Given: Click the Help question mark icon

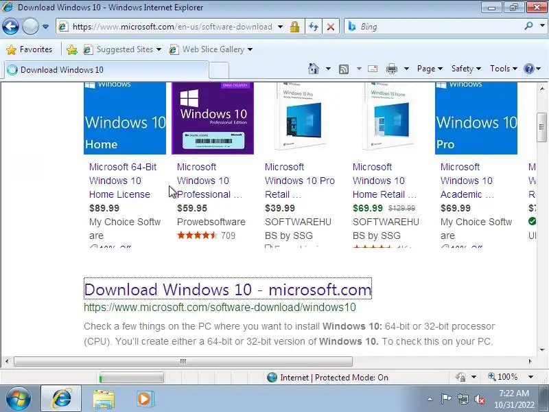Looking at the screenshot, I should [x=528, y=69].
